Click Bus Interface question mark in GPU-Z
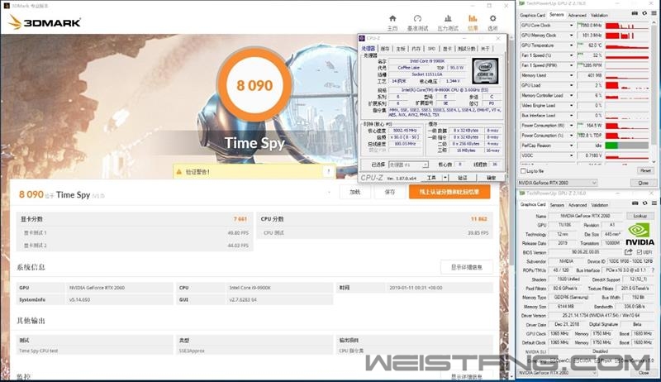661x382 pixels. tap(653, 270)
